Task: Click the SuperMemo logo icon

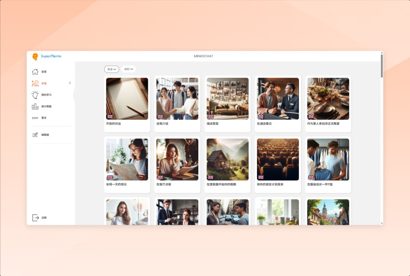Action: point(35,56)
